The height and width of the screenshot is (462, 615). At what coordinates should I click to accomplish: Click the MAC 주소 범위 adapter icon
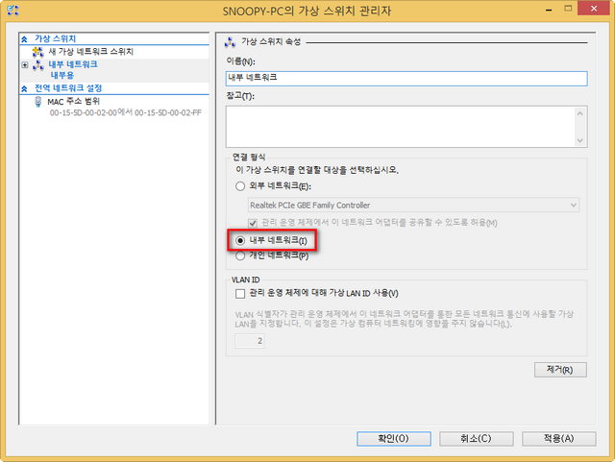coord(38,102)
